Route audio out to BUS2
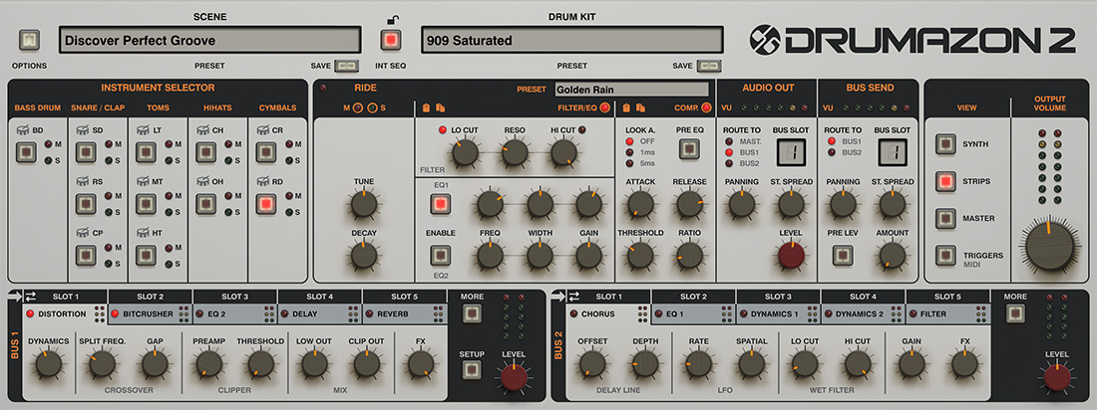The image size is (1097, 410). click(730, 163)
